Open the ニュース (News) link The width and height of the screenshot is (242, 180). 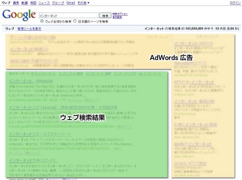(x=44, y=3)
